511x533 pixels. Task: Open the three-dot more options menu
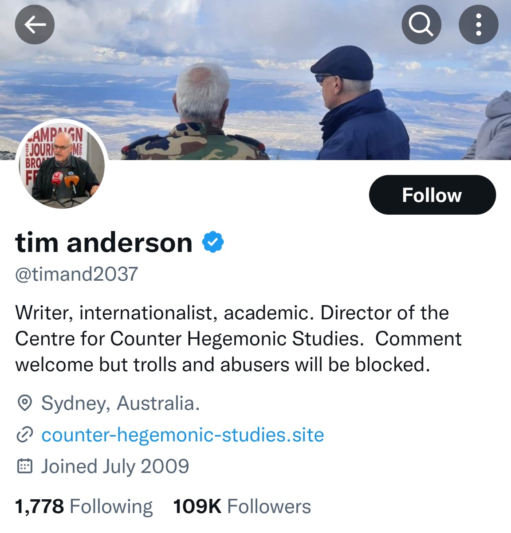(478, 24)
